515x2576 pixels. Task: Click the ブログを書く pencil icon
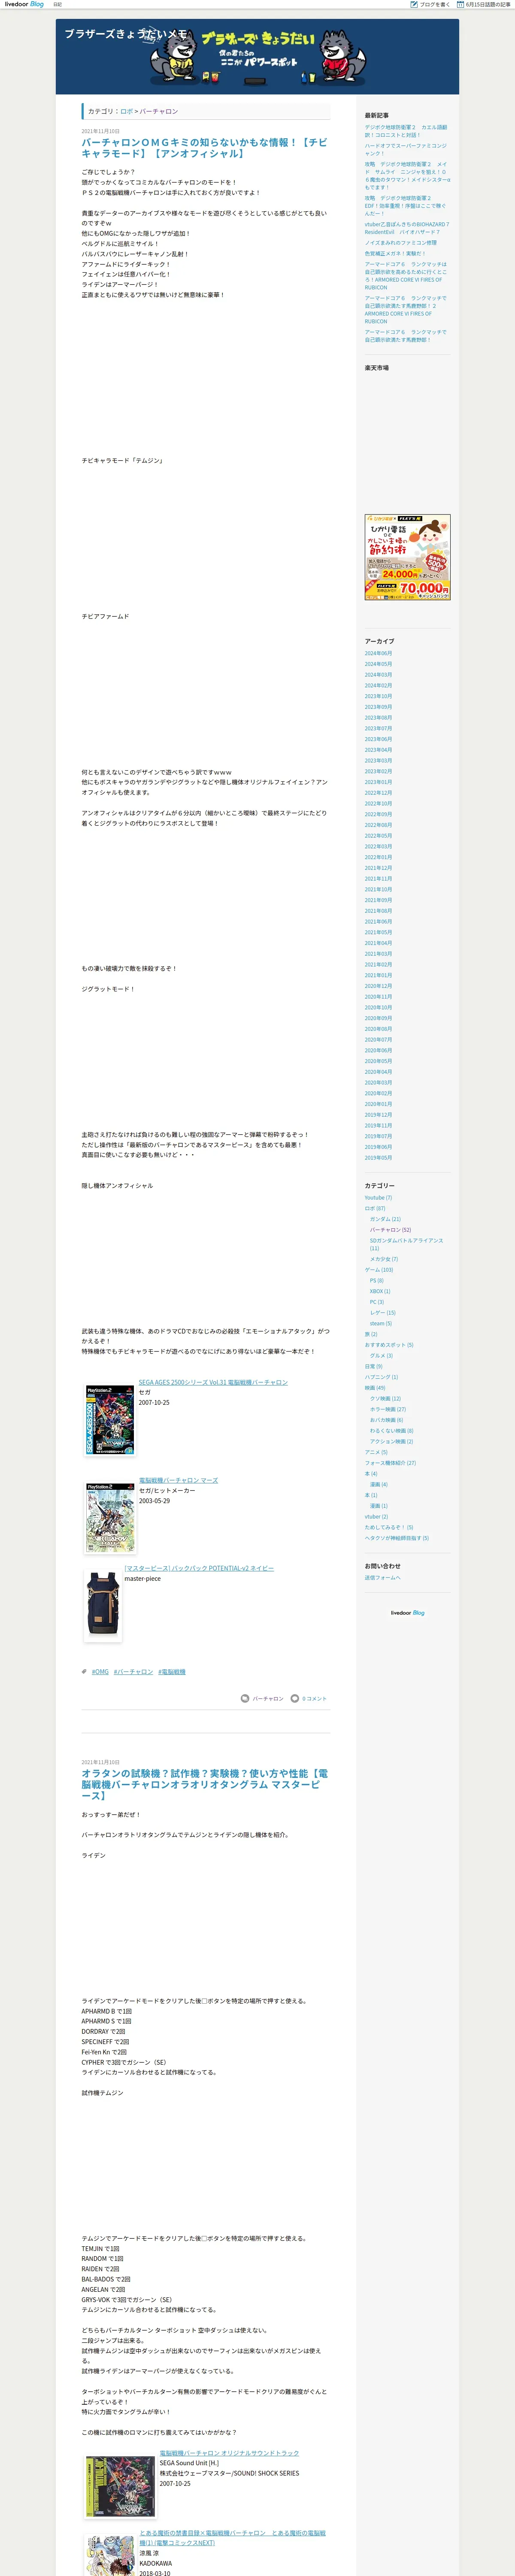point(414,4)
